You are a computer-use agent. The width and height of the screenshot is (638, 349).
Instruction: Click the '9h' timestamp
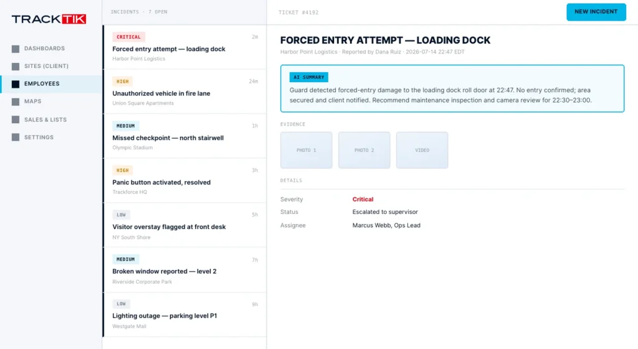[x=255, y=304]
